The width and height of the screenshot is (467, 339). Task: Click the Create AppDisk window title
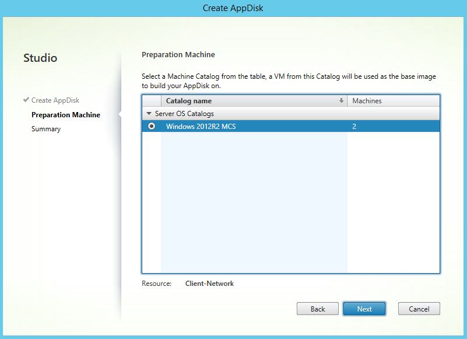coord(233,8)
